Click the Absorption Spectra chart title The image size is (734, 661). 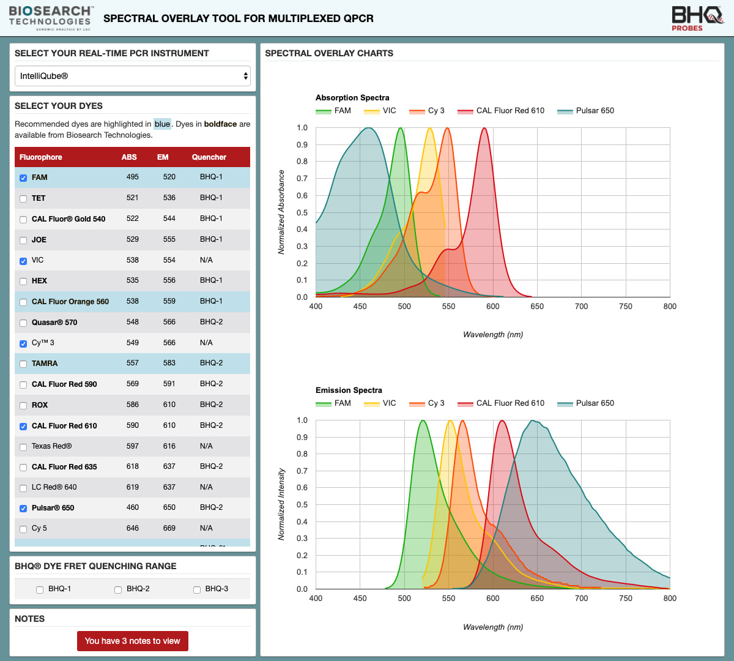click(352, 98)
